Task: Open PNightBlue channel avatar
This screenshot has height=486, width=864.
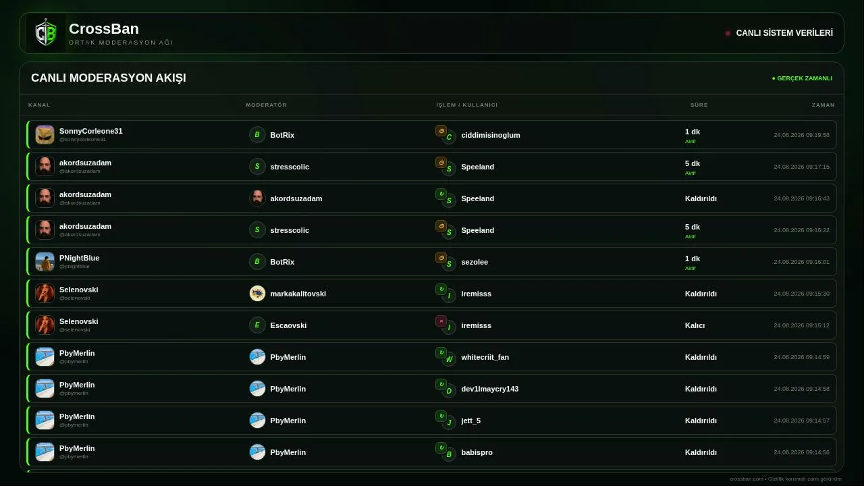Action: pos(45,261)
